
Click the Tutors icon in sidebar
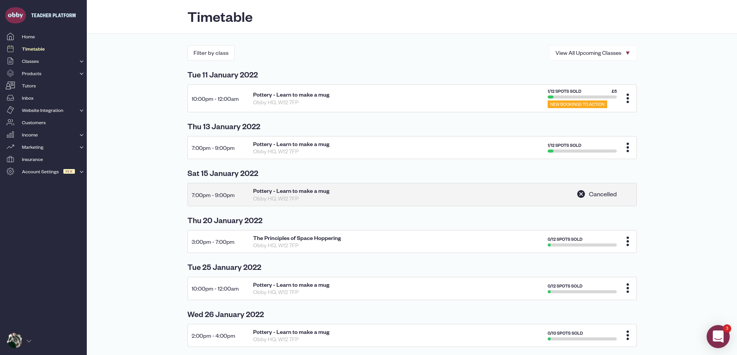(x=10, y=86)
